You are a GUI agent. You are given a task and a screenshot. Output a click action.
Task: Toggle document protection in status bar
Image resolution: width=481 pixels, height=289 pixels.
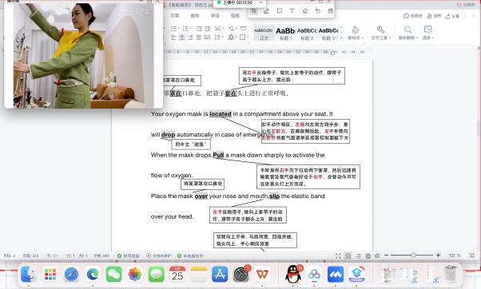pyautogui.click(x=158, y=255)
